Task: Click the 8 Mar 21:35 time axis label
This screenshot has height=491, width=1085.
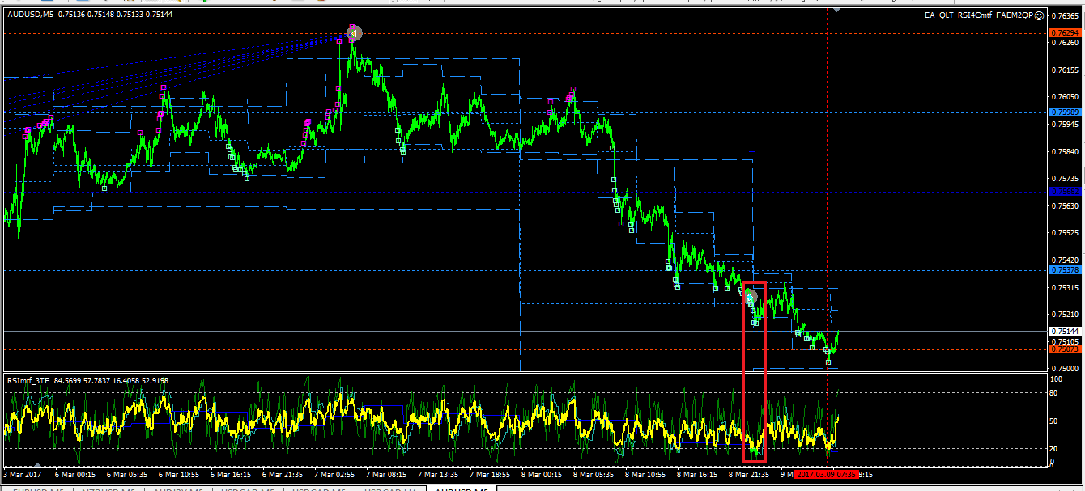Action: tap(751, 474)
